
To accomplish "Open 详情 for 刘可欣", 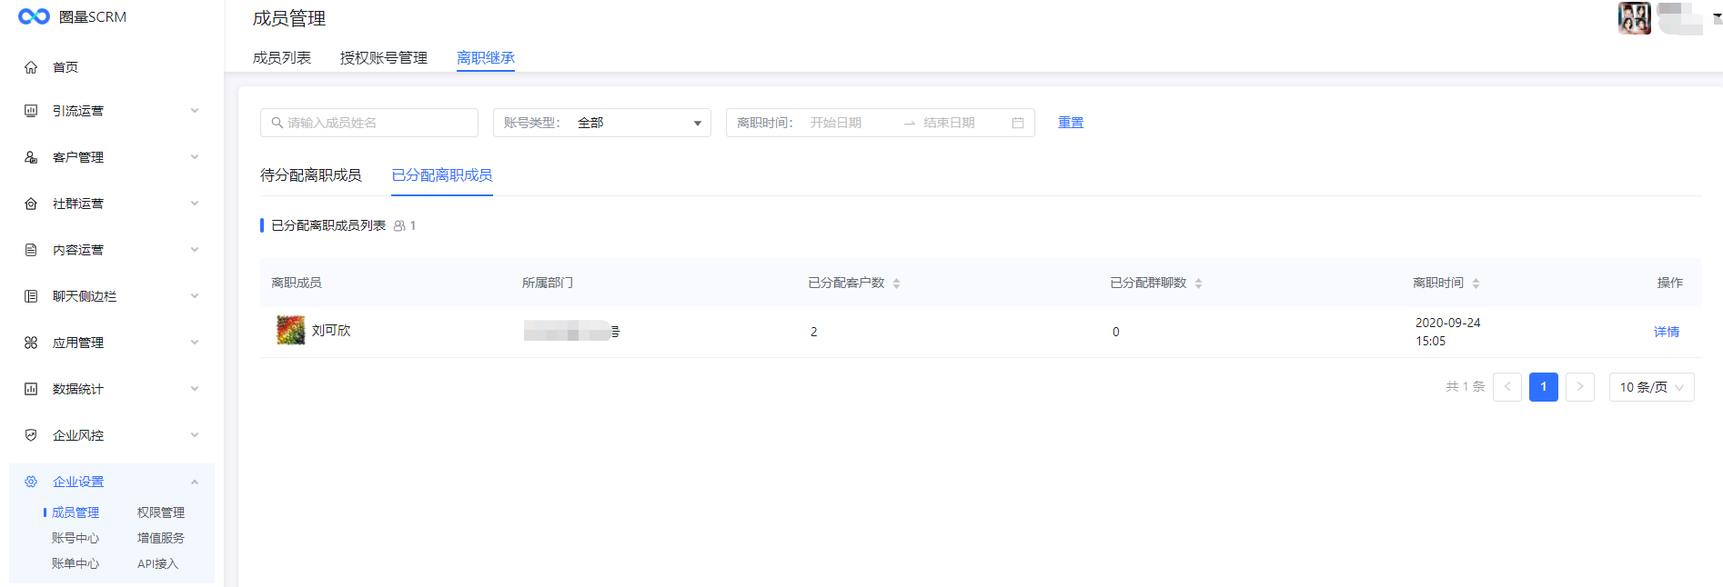I will [1666, 332].
